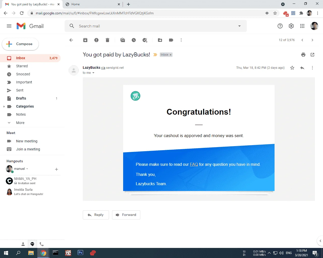The image size is (323, 258).
Task: Open the Google account avatar menu
Action: 314,26
